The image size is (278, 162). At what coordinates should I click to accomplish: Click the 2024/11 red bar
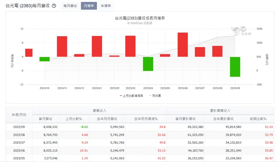click(62, 46)
